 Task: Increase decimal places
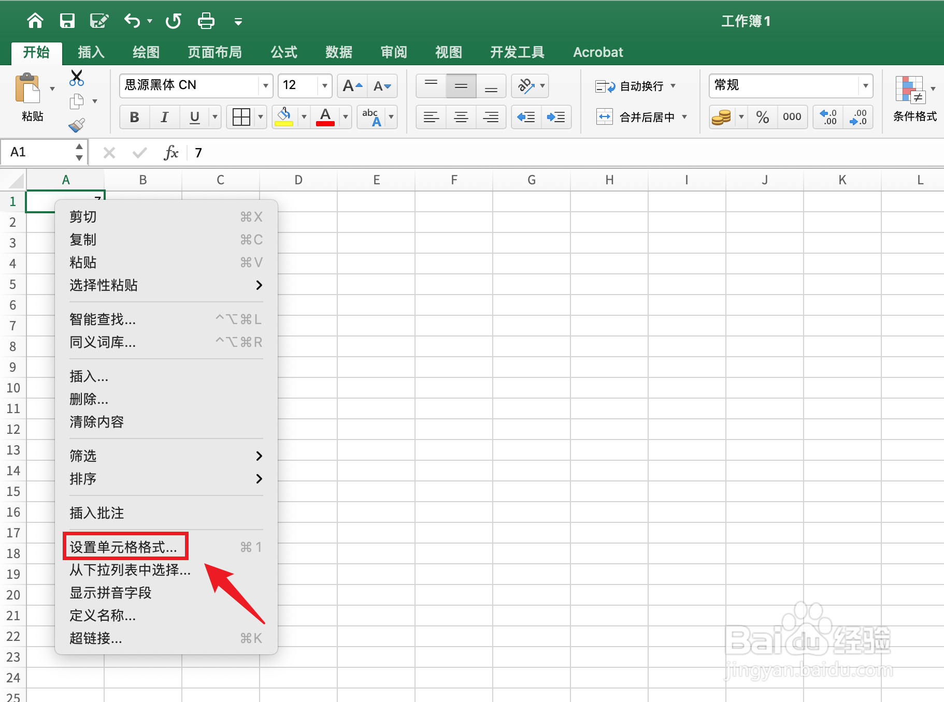[x=828, y=117]
